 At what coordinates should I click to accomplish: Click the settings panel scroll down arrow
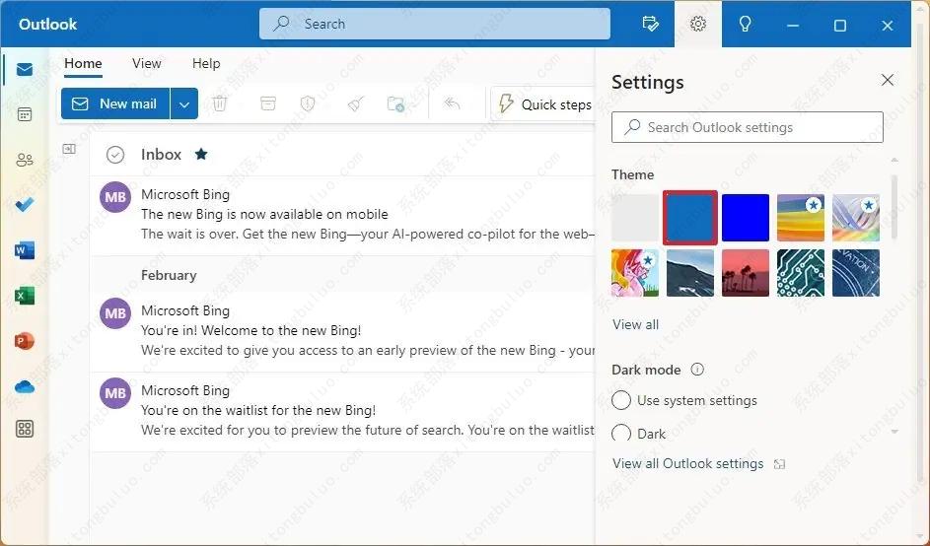point(894,432)
